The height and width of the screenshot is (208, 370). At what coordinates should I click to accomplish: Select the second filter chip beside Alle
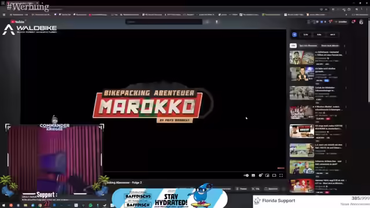coord(308,46)
